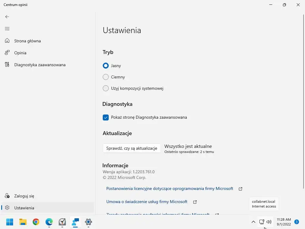
Task: Click the network tray icon
Action: click(262, 222)
